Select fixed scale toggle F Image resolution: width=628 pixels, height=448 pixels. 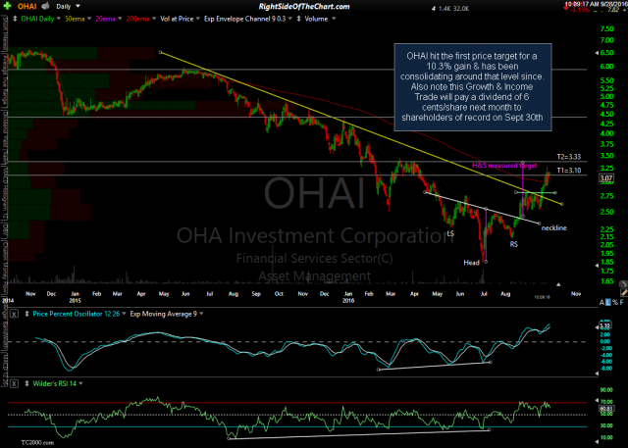click(x=621, y=303)
